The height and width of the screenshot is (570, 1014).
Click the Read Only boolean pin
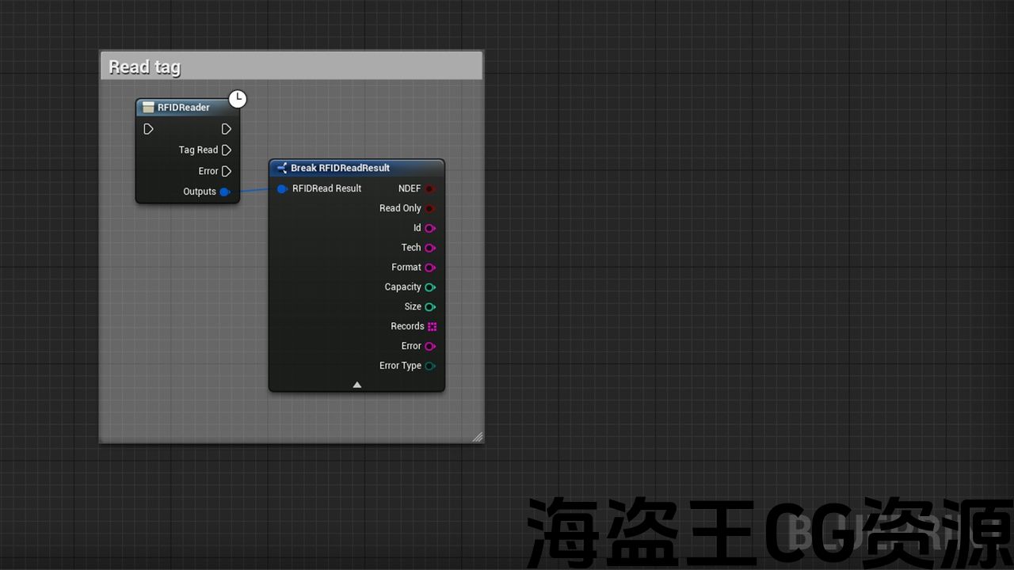pos(429,208)
